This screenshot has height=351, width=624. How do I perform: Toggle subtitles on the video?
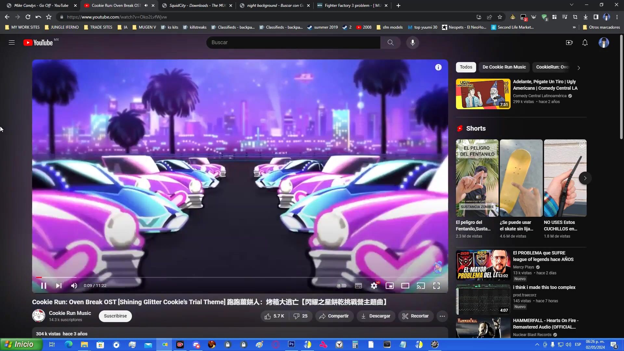tap(358, 286)
